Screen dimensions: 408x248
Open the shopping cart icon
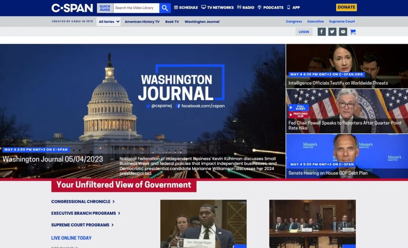click(x=353, y=32)
